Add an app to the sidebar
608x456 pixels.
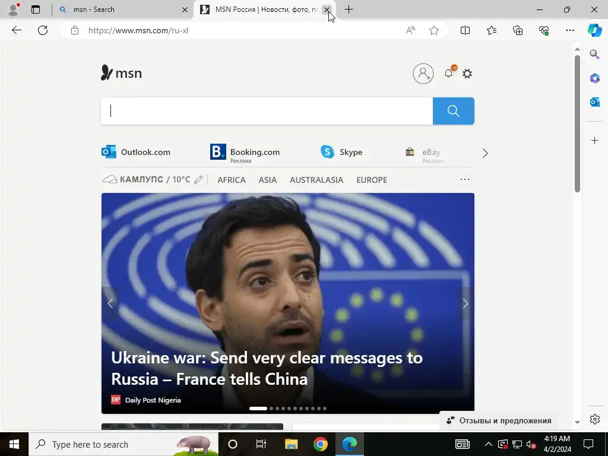tap(594, 140)
